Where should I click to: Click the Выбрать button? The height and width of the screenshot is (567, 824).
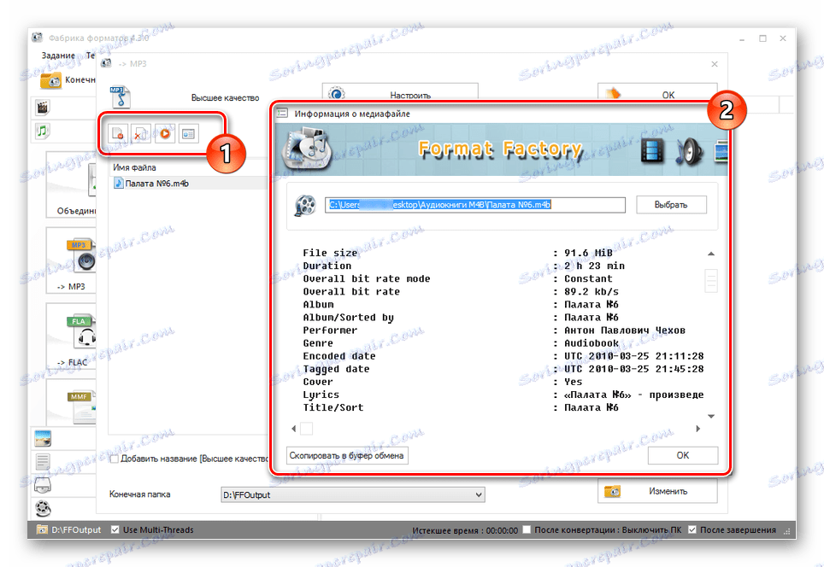[x=671, y=205]
